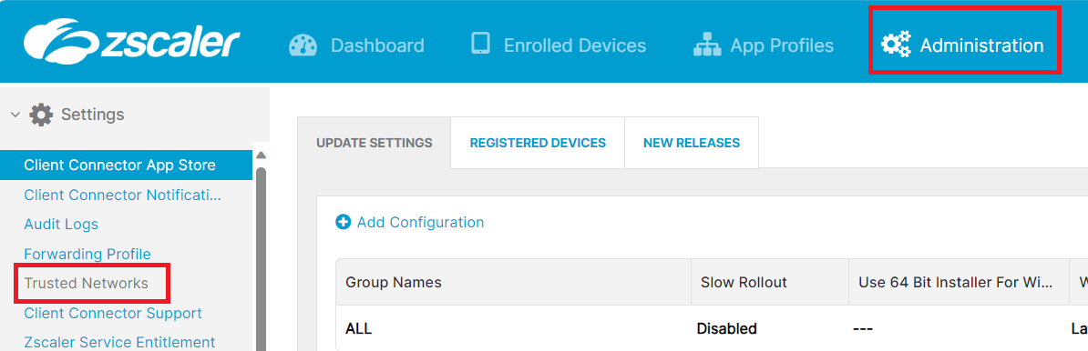The height and width of the screenshot is (351, 1088).
Task: Click the Group Names column header
Action: tap(513, 282)
